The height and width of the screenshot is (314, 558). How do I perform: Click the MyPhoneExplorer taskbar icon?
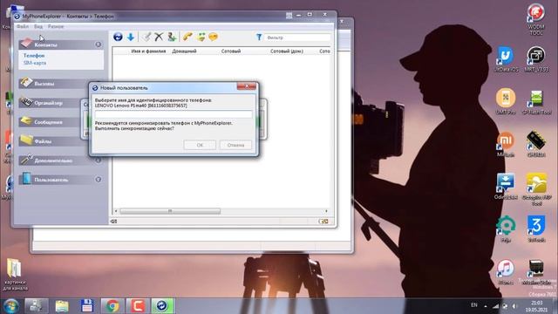pos(162,306)
